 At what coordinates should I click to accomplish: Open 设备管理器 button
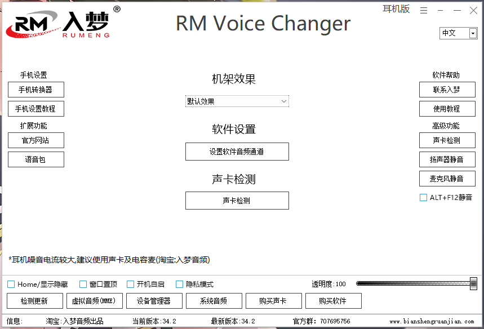tap(154, 301)
